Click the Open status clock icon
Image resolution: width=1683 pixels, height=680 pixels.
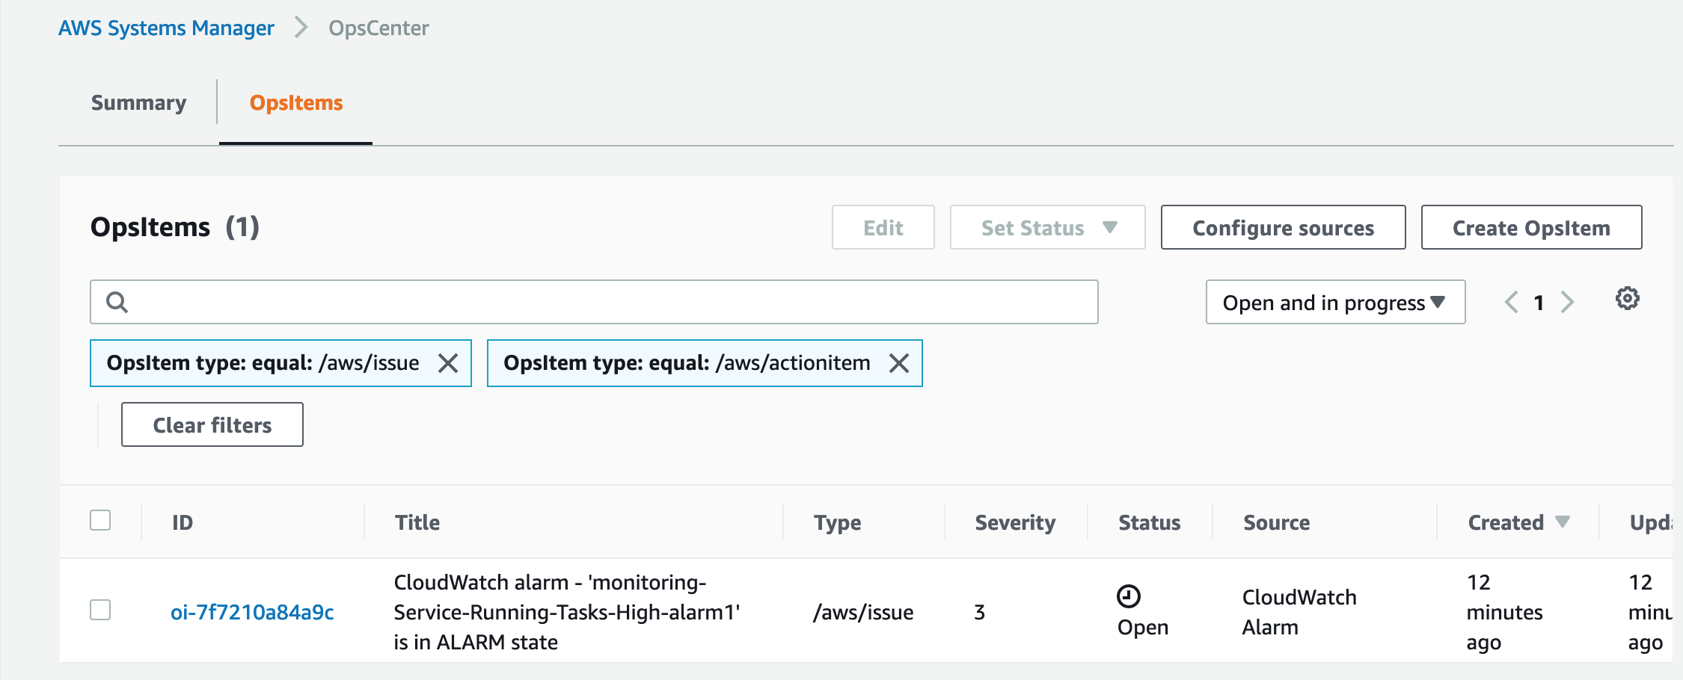click(x=1128, y=596)
